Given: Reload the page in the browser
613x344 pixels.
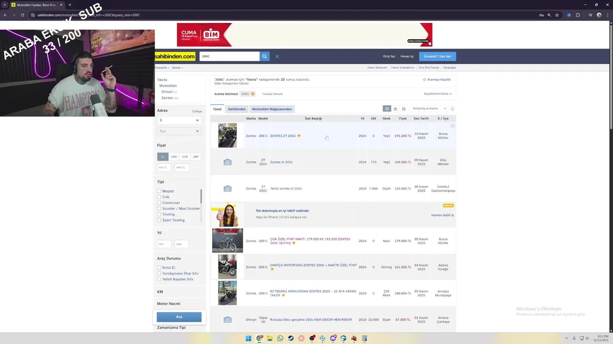Looking at the screenshot, I should point(23,15).
